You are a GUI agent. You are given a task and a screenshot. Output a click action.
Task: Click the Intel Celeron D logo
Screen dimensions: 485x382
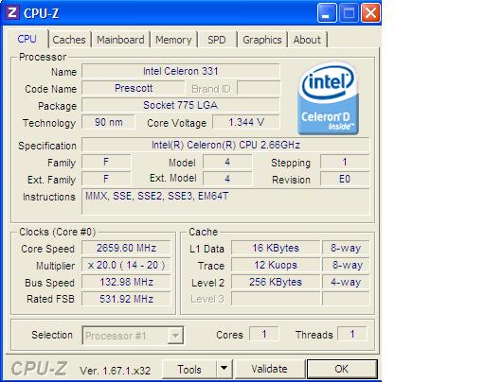(x=328, y=98)
